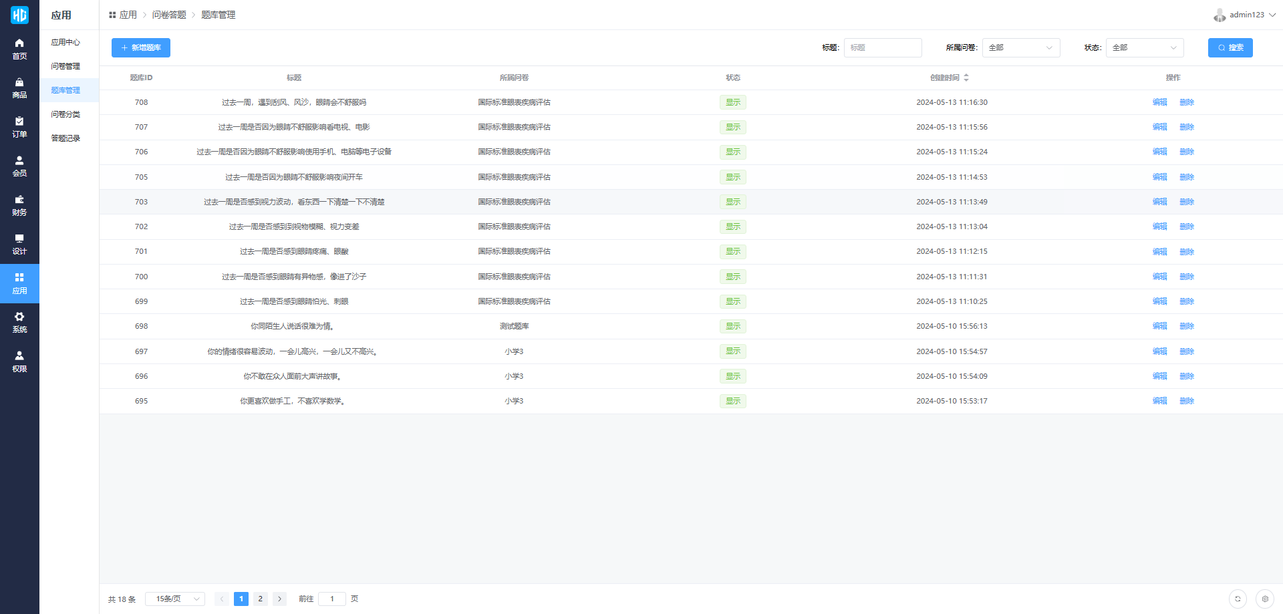Viewport: 1283px width, 614px height.
Task: Open admin123 user menu
Action: (1245, 15)
